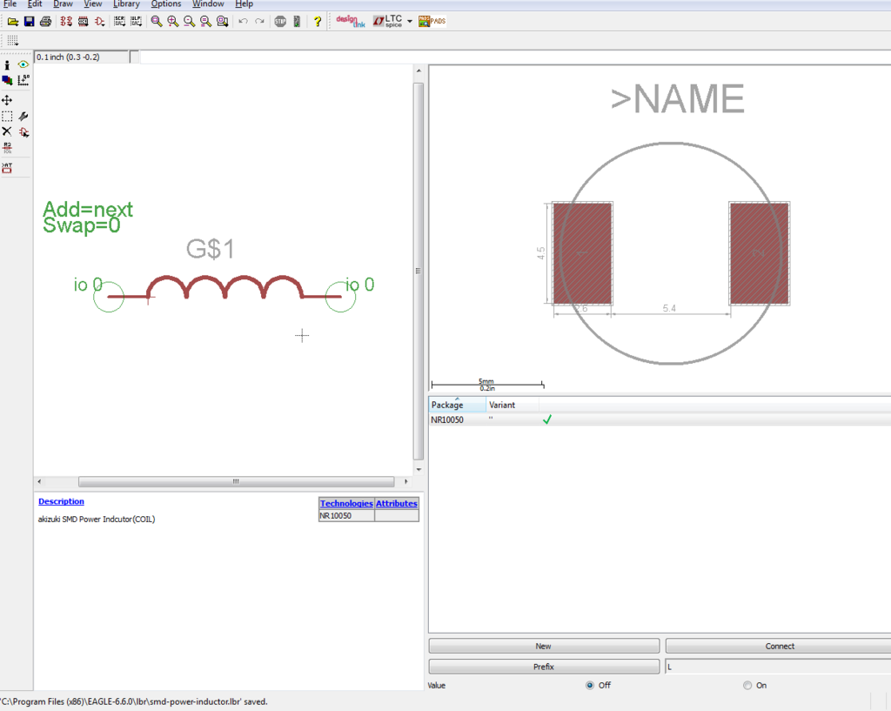The width and height of the screenshot is (891, 711).
Task: Click the vertical scrollbar of symbol view
Action: [x=419, y=272]
